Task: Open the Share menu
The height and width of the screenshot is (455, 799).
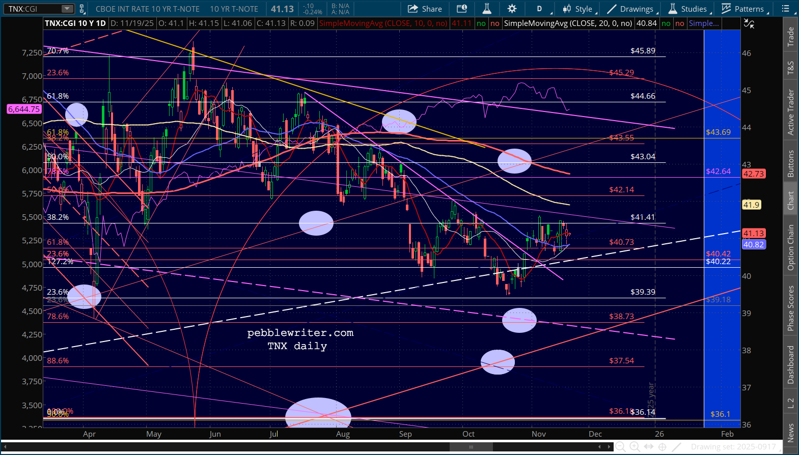Action: point(425,9)
